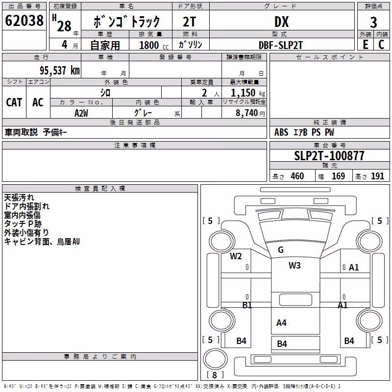Click the exterior grade E cell

(365, 45)
